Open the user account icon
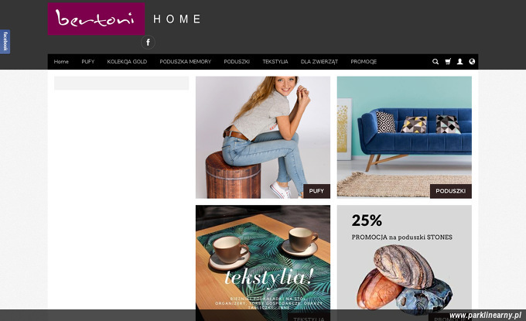The width and height of the screenshot is (526, 321). point(460,61)
